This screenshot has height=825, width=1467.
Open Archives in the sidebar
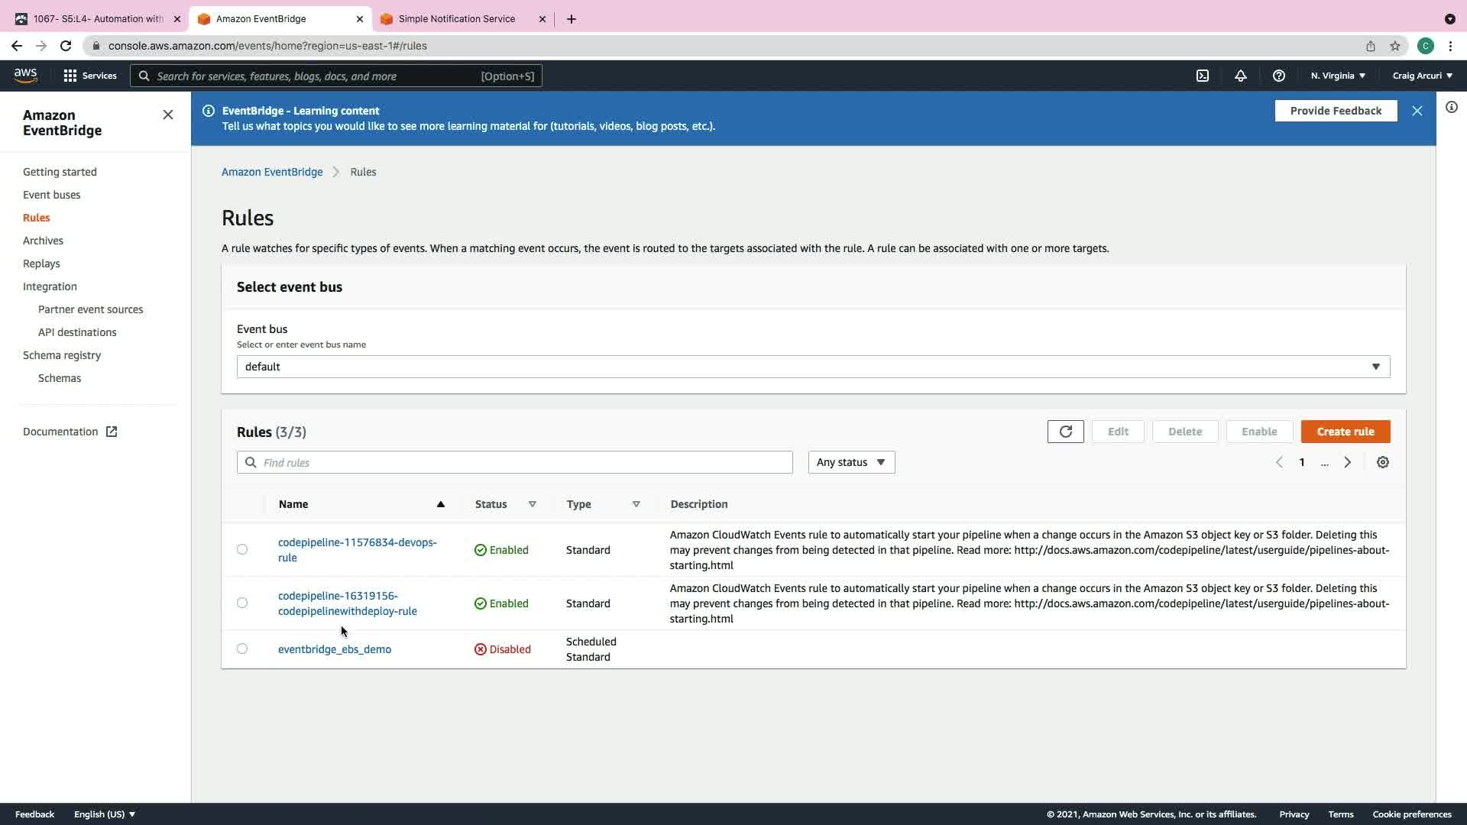[x=43, y=241]
